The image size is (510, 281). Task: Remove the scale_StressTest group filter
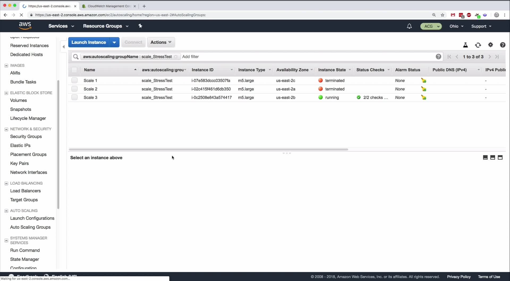(x=176, y=57)
